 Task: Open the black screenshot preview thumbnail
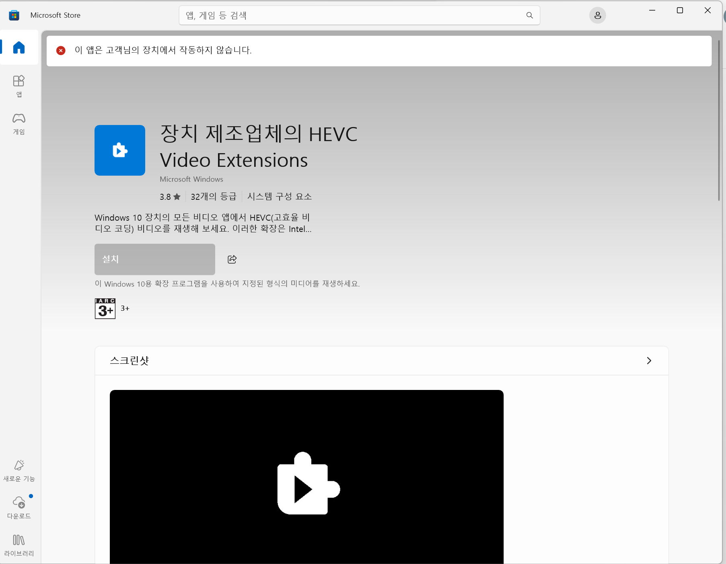point(306,477)
